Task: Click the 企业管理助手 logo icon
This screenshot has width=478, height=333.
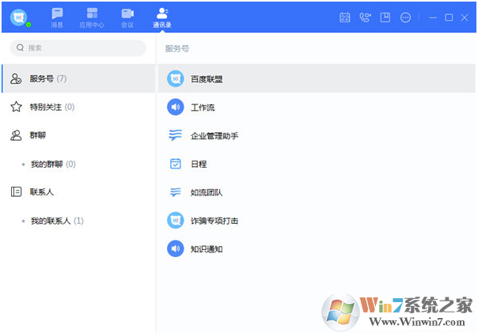Action: [x=175, y=135]
